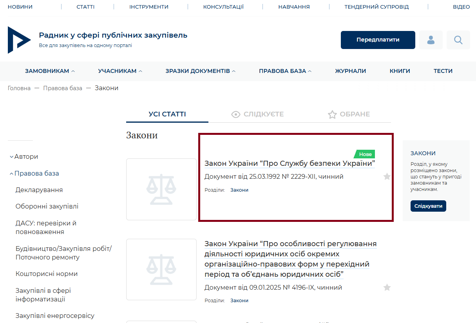This screenshot has width=476, height=323.
Task: Open Оборонні закупівлі in the sidebar
Action: (47, 206)
